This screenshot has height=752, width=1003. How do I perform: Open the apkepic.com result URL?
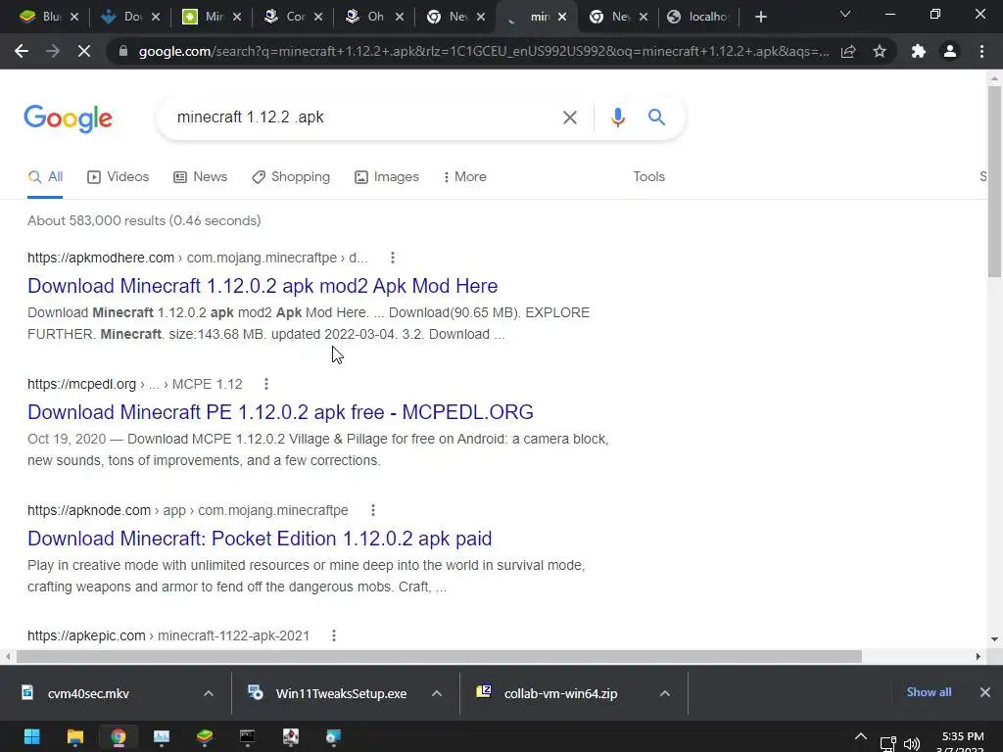point(168,635)
